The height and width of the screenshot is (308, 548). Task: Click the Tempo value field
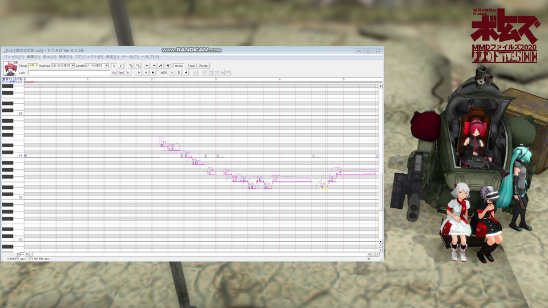(x=33, y=66)
